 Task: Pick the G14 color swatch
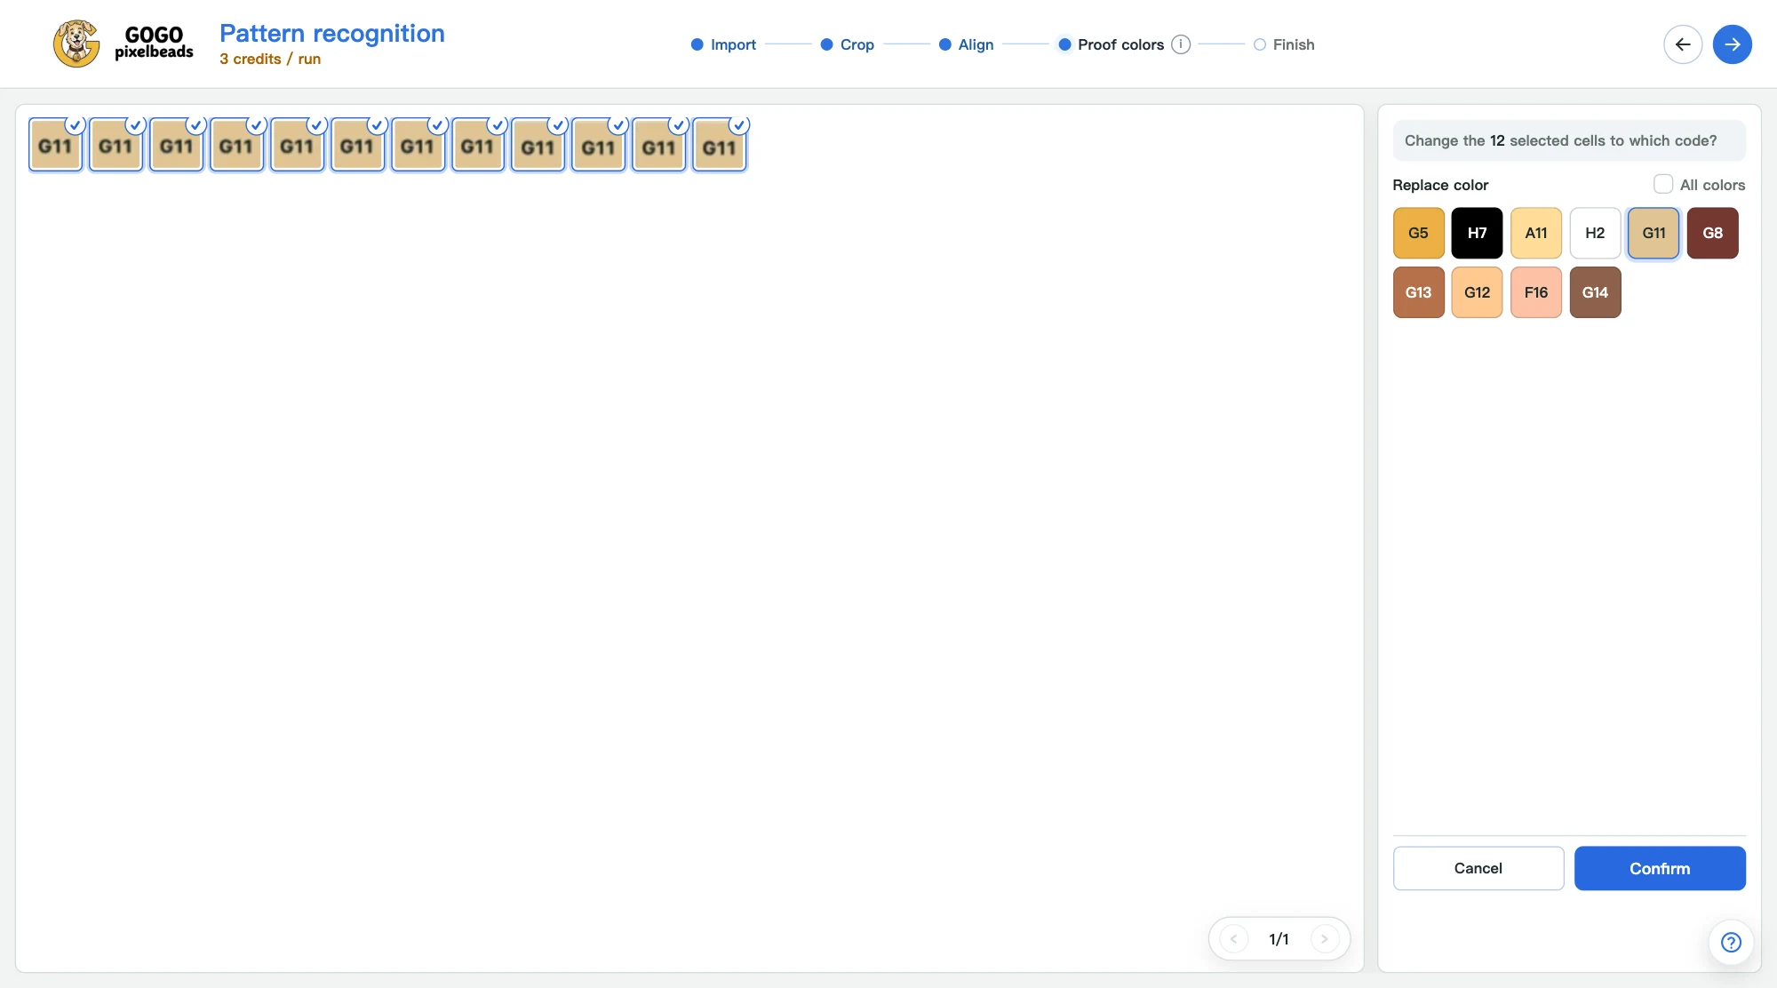(x=1596, y=292)
